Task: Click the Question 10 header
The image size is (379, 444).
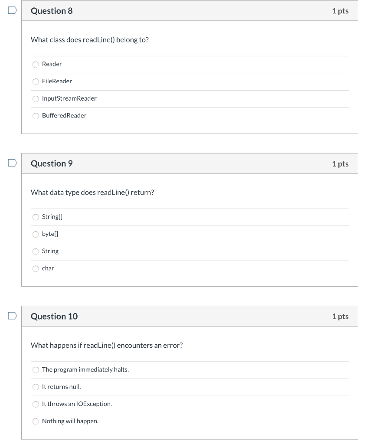Action: pos(54,316)
